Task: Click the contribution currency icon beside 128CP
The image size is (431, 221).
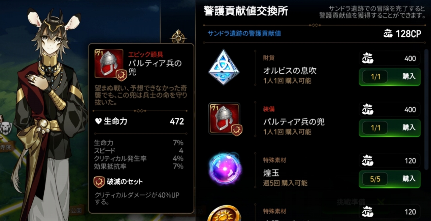Action: point(388,34)
